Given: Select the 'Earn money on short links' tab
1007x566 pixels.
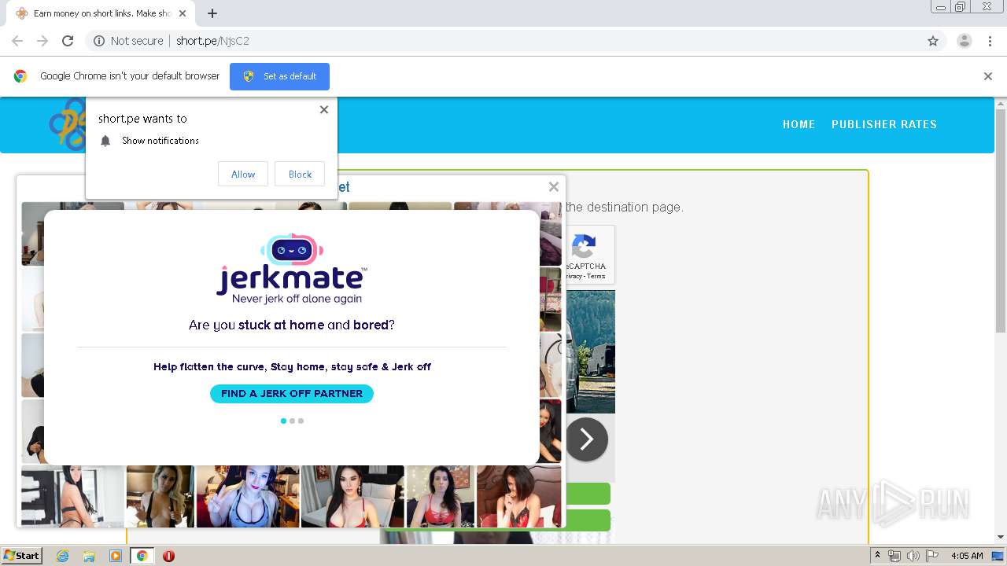Looking at the screenshot, I should (x=101, y=13).
